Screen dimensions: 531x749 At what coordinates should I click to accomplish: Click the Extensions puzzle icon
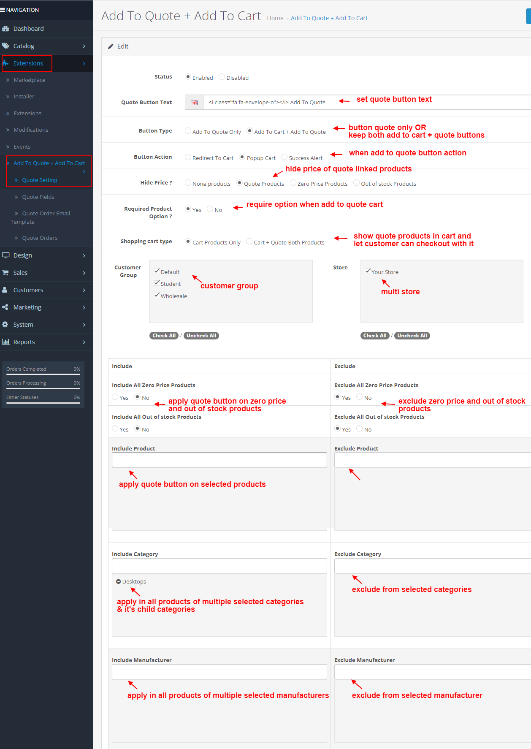point(5,63)
